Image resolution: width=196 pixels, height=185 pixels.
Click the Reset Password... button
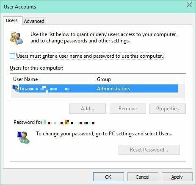pyautogui.click(x=149, y=150)
